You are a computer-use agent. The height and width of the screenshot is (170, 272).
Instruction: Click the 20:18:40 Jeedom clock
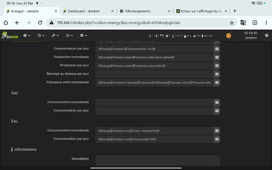[250, 35]
